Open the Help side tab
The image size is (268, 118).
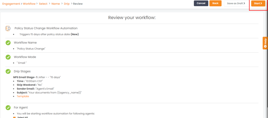coord(265,43)
